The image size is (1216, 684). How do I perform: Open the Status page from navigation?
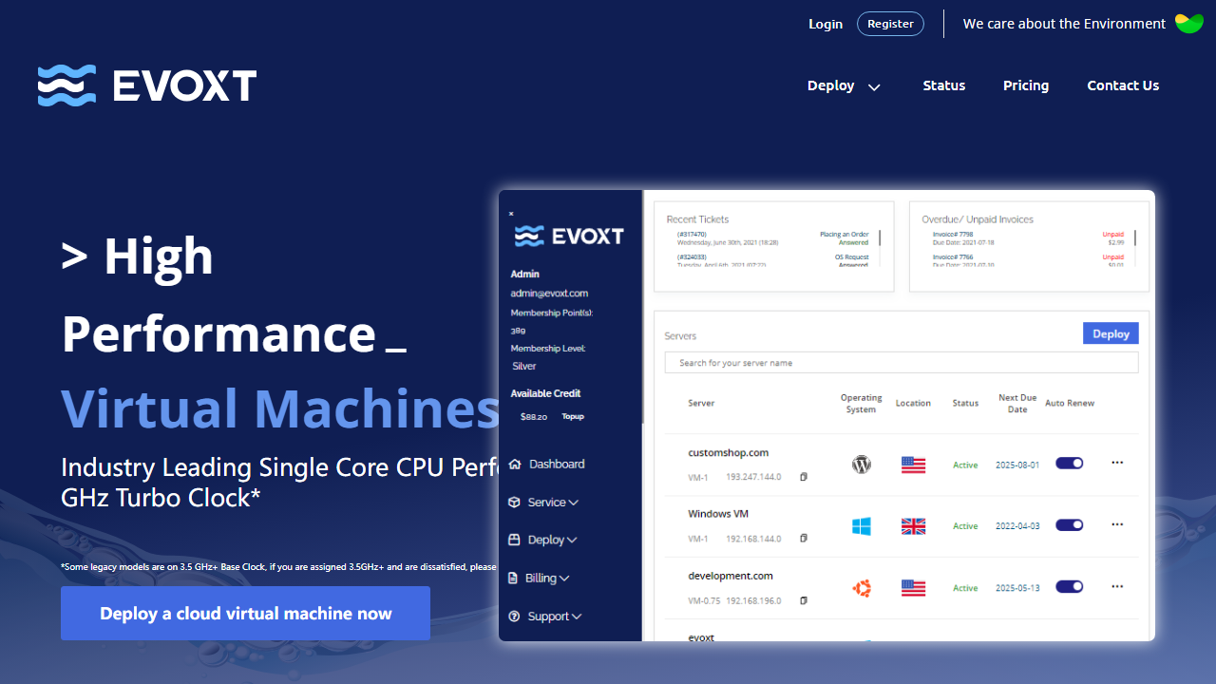[944, 85]
